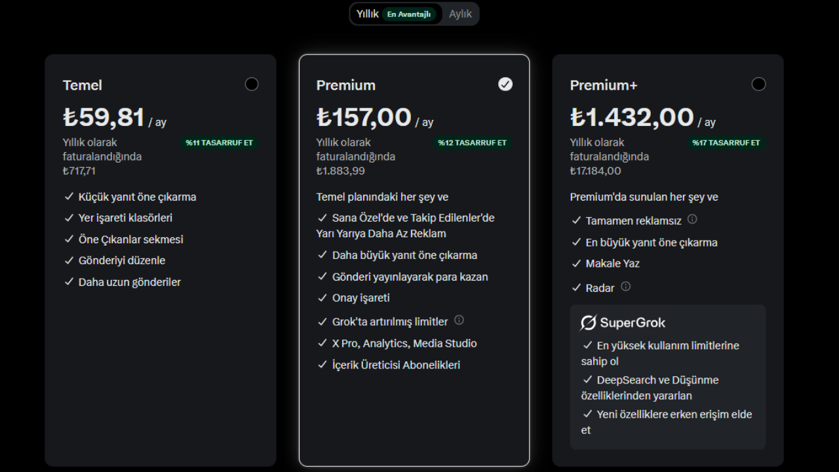Click Tamamen reklamsız text
This screenshot has width=839, height=472.
pyautogui.click(x=634, y=221)
